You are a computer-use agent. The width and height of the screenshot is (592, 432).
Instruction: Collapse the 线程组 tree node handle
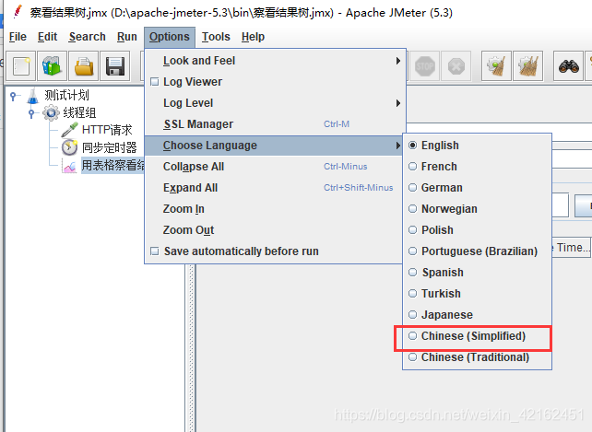point(31,112)
